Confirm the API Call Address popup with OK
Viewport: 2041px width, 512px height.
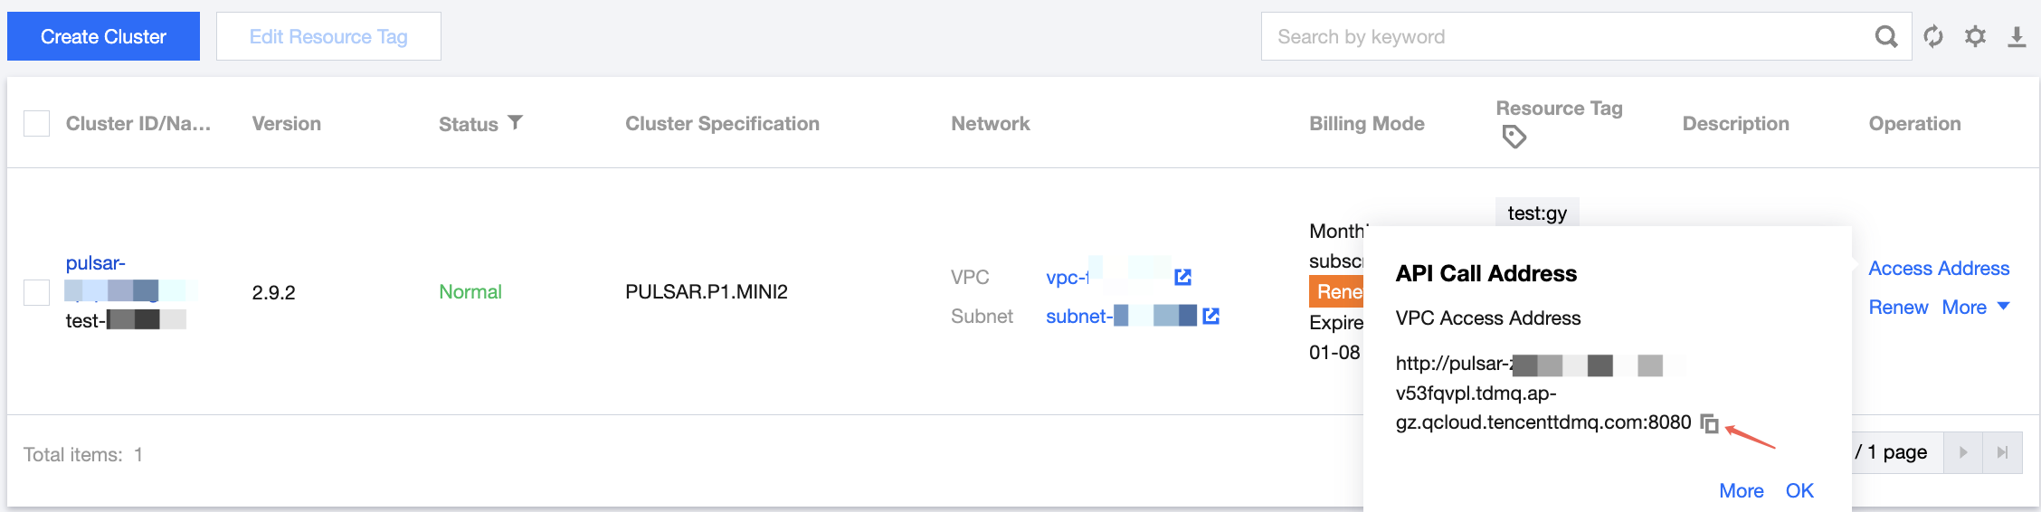tap(1799, 490)
